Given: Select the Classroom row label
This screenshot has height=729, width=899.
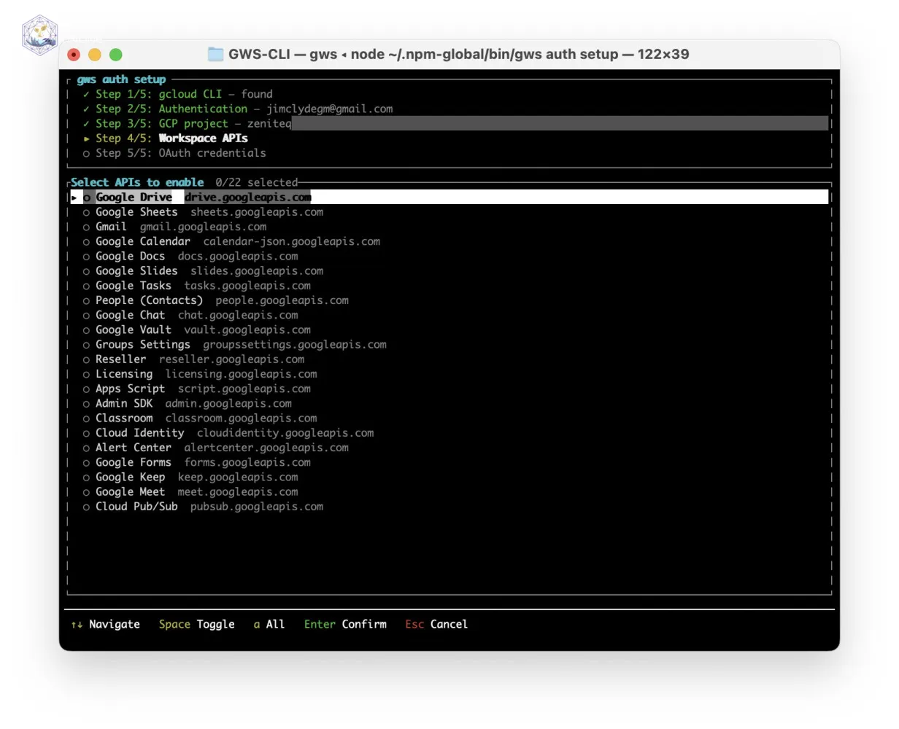Looking at the screenshot, I should pos(124,418).
